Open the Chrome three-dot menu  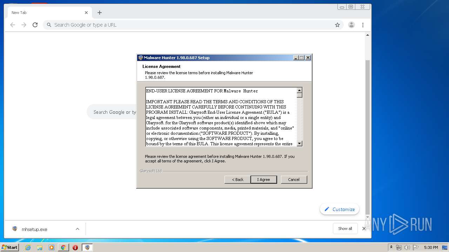(x=363, y=25)
